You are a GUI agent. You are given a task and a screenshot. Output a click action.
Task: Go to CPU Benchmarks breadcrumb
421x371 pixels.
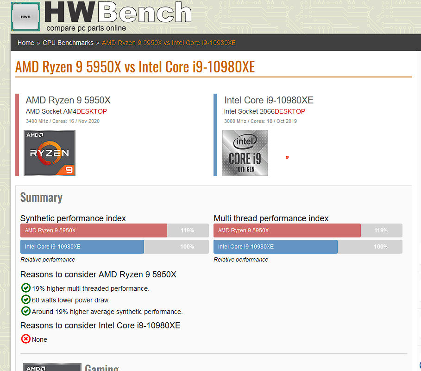click(68, 43)
